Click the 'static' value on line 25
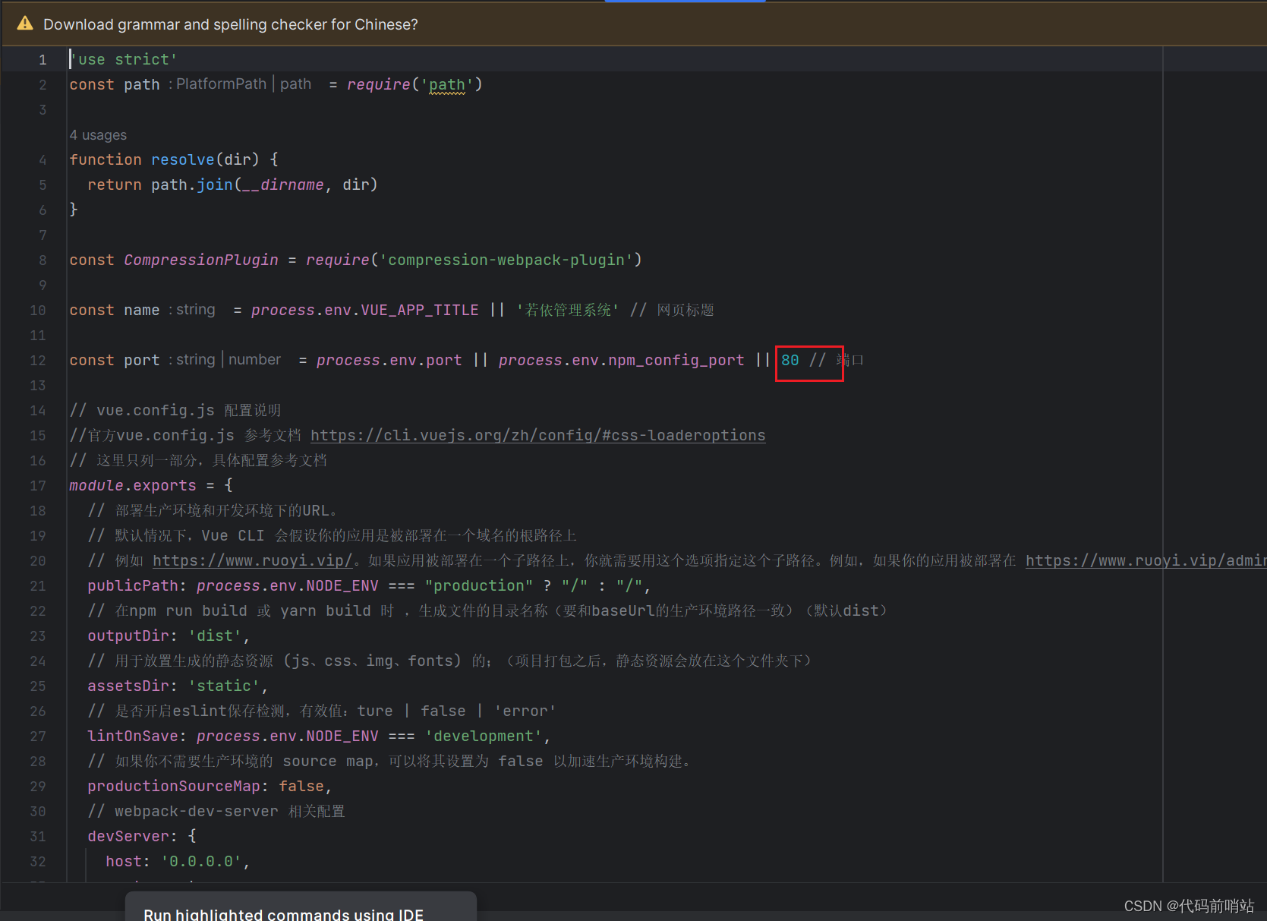The width and height of the screenshot is (1267, 921). (224, 686)
